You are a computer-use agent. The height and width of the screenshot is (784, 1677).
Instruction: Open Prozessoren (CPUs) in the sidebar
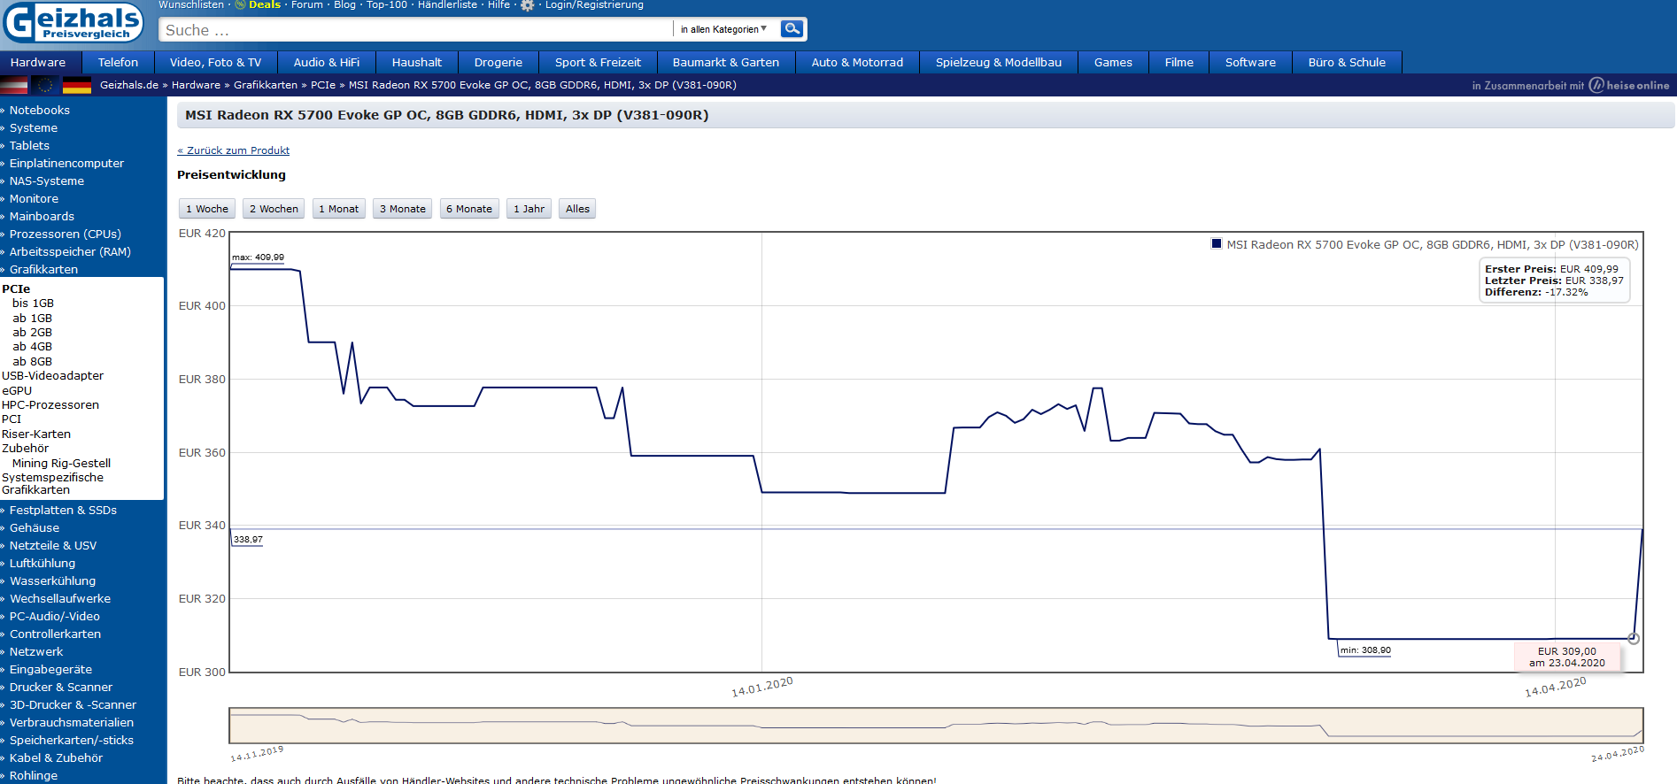point(66,234)
